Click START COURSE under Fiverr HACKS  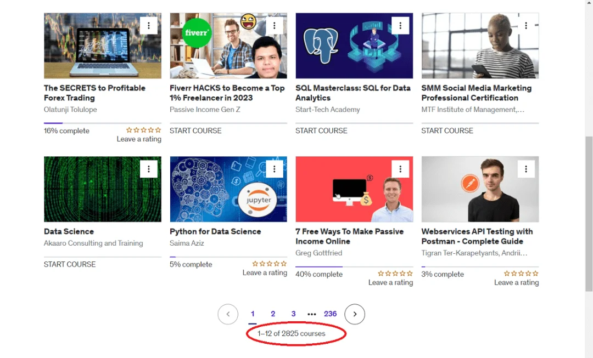pos(195,130)
